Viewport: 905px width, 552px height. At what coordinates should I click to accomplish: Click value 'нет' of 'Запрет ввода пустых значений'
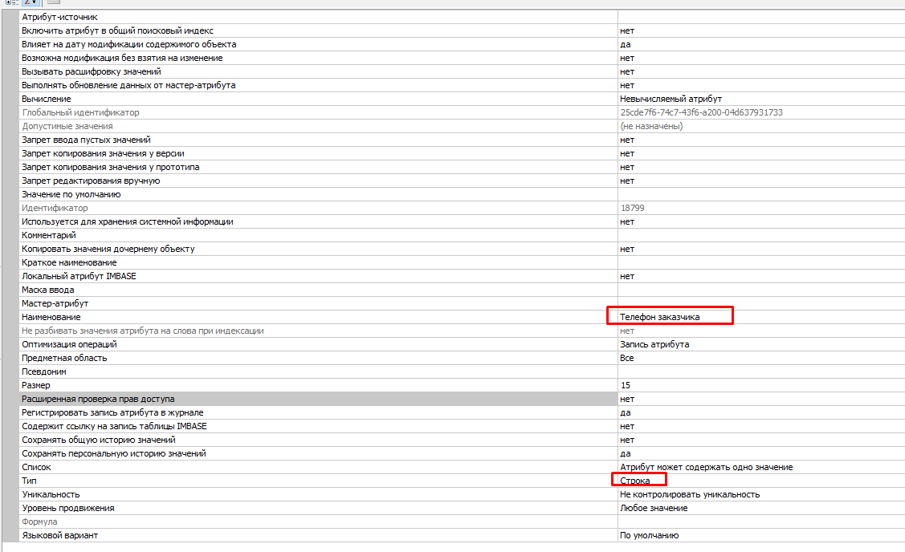coord(627,140)
